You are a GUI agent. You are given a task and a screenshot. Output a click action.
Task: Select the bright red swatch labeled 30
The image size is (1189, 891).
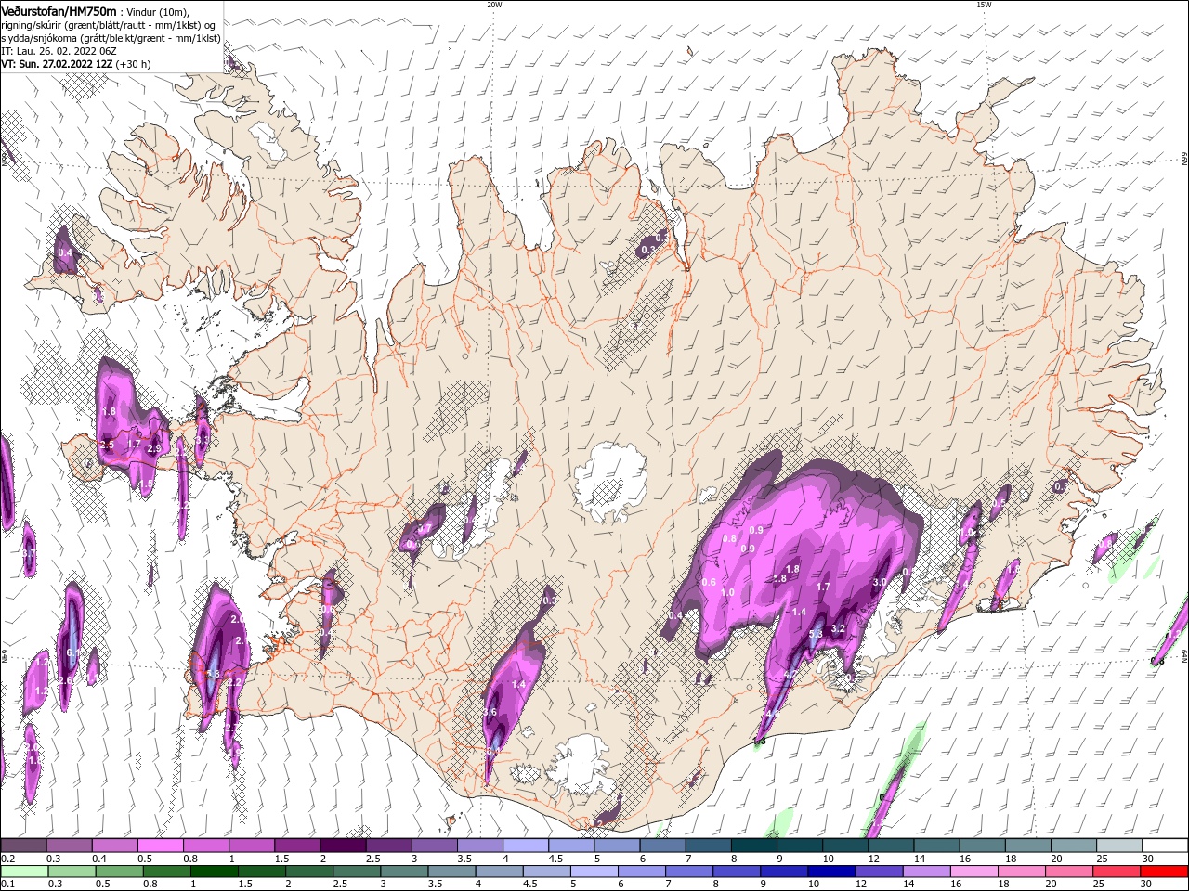coord(1162,872)
